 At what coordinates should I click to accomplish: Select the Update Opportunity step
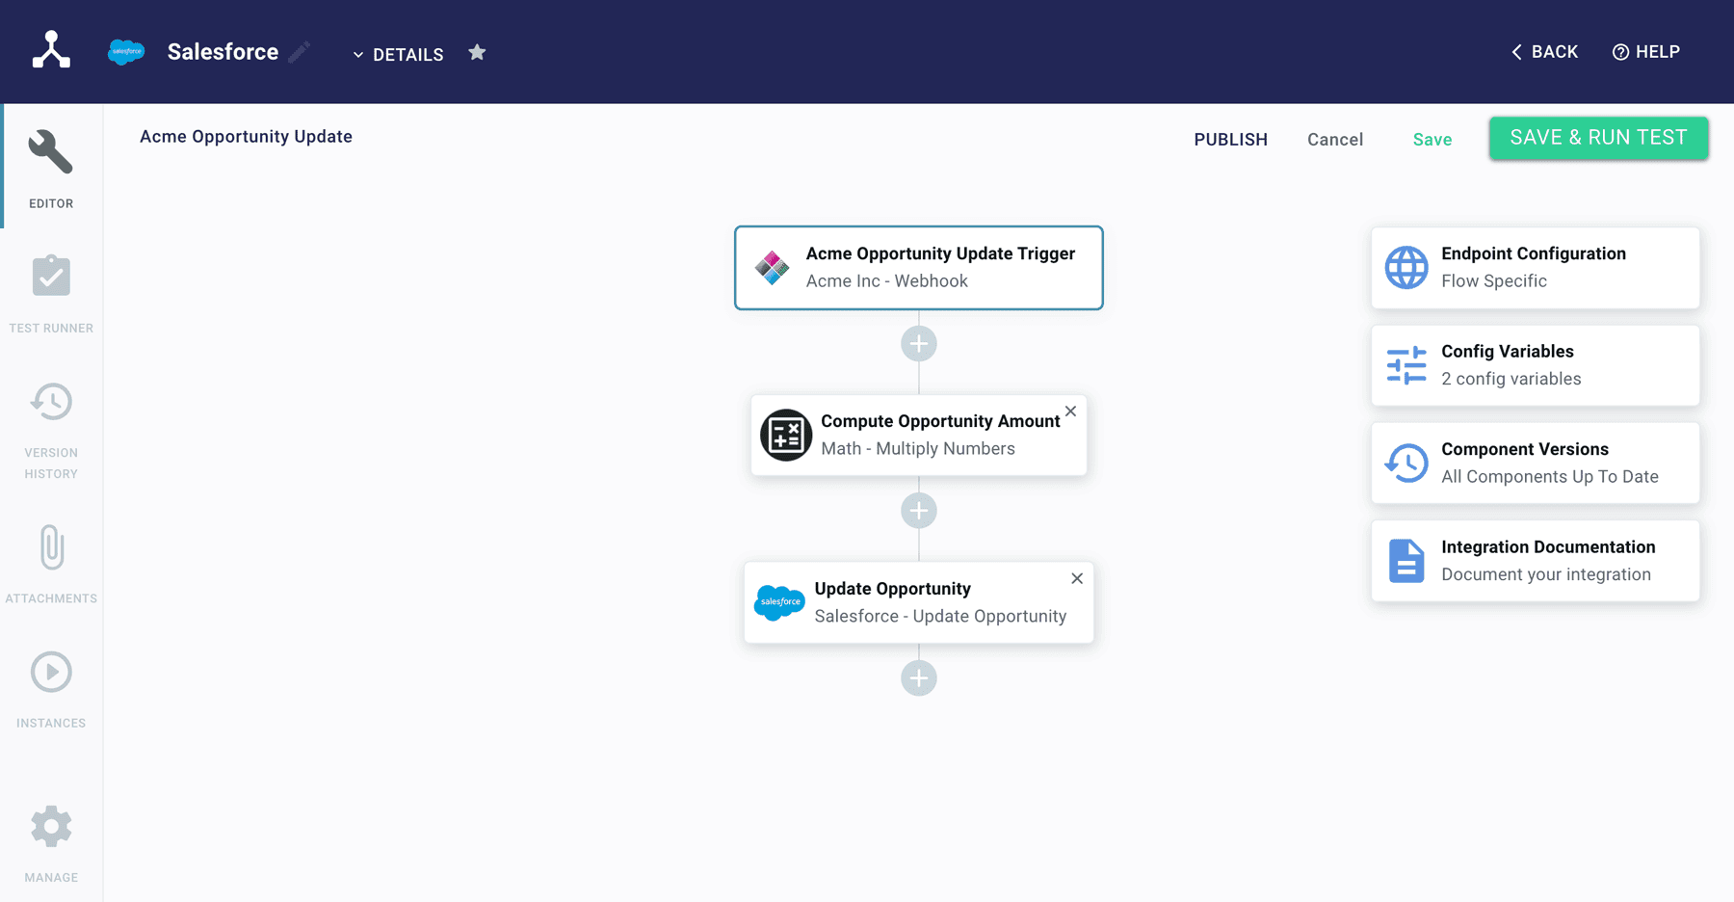[918, 602]
